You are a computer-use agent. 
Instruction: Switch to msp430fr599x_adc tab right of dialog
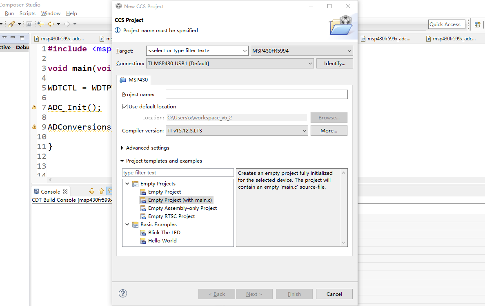pyautogui.click(x=386, y=39)
